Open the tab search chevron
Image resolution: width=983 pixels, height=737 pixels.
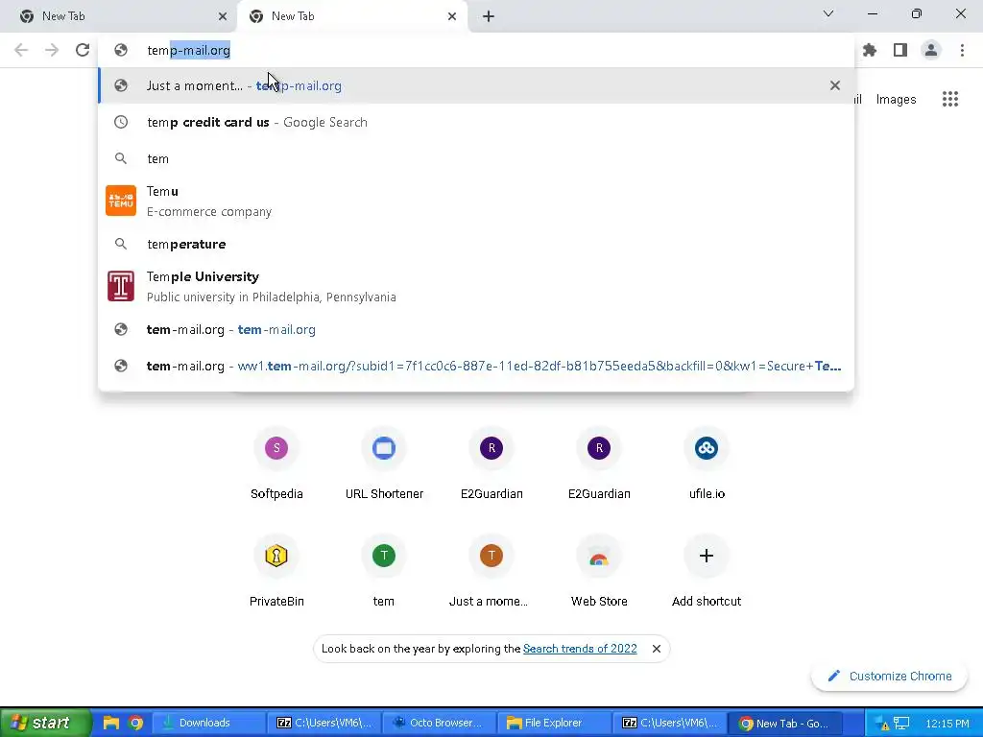click(x=828, y=13)
